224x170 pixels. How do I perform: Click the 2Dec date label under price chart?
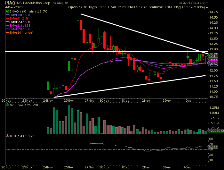pyautogui.click(x=146, y=101)
